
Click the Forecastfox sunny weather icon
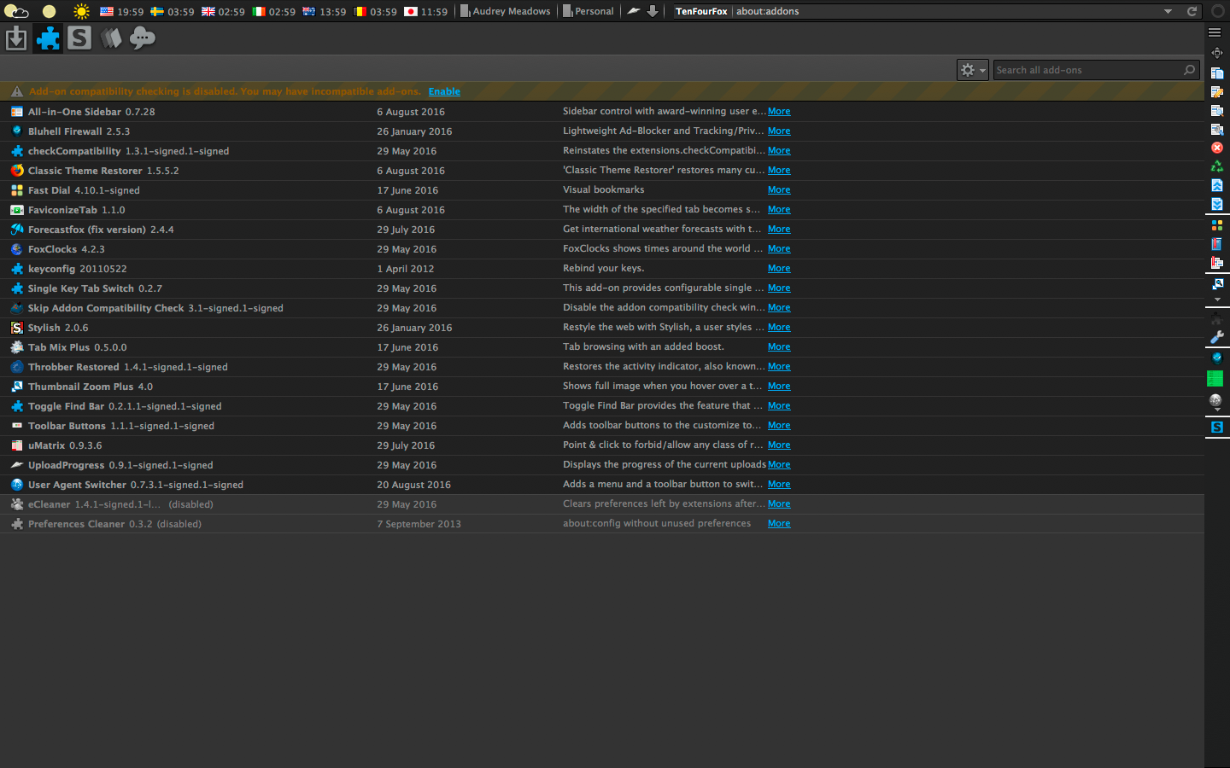[x=81, y=11]
